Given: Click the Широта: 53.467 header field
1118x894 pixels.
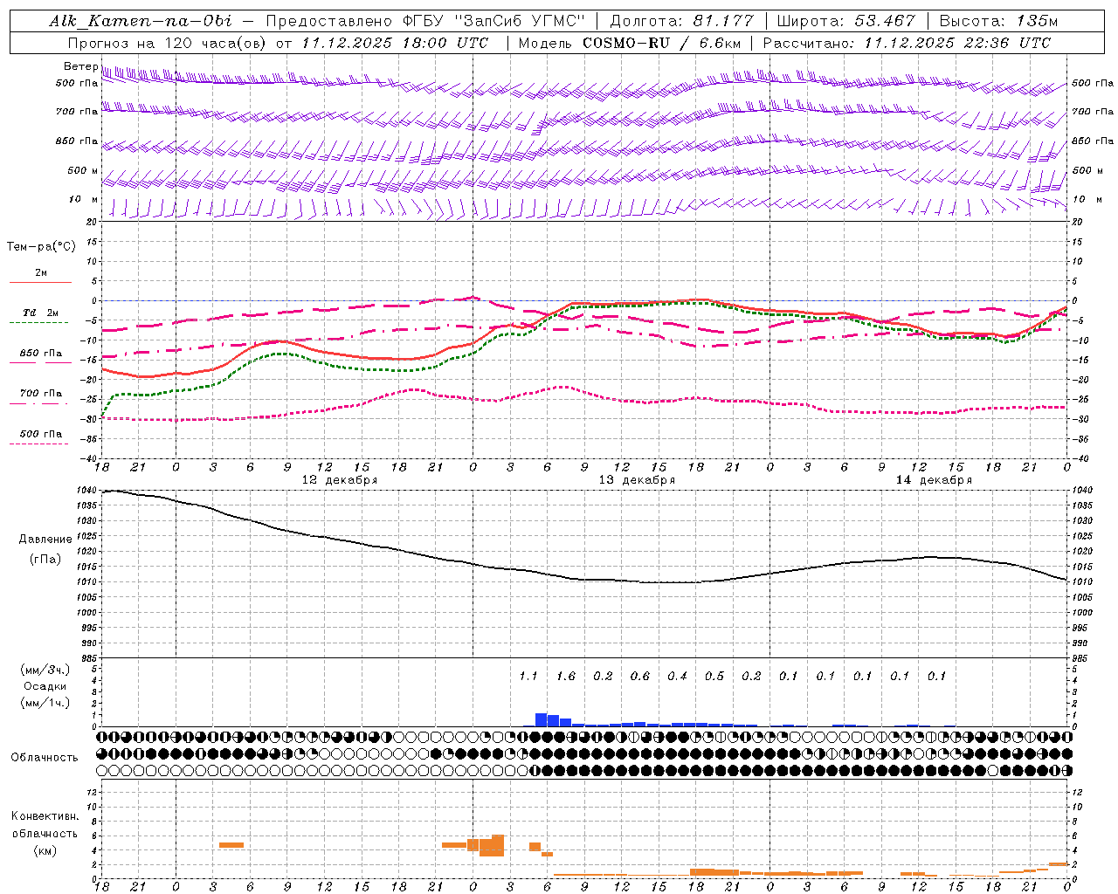Looking at the screenshot, I should tap(845, 21).
